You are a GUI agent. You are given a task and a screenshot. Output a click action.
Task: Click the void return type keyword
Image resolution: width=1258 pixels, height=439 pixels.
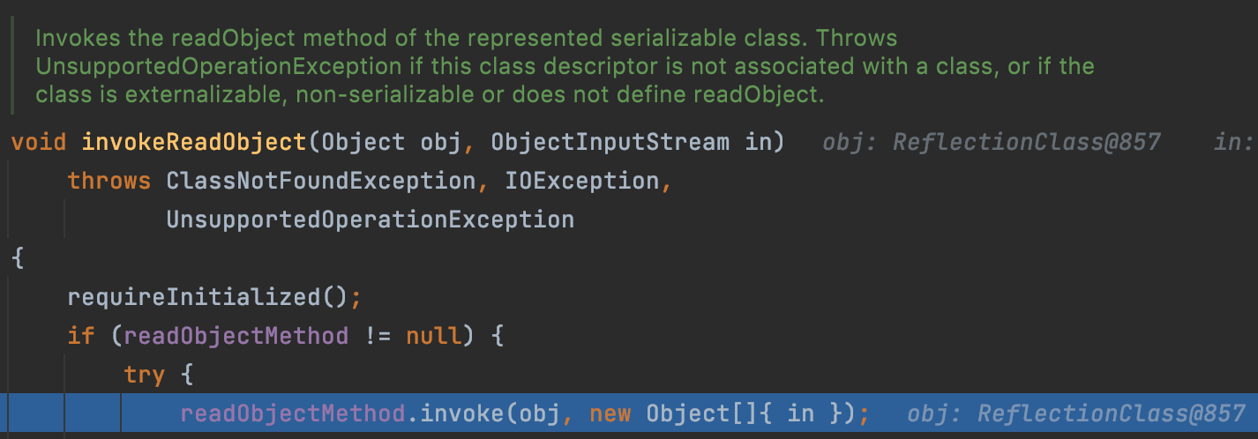[x=39, y=142]
